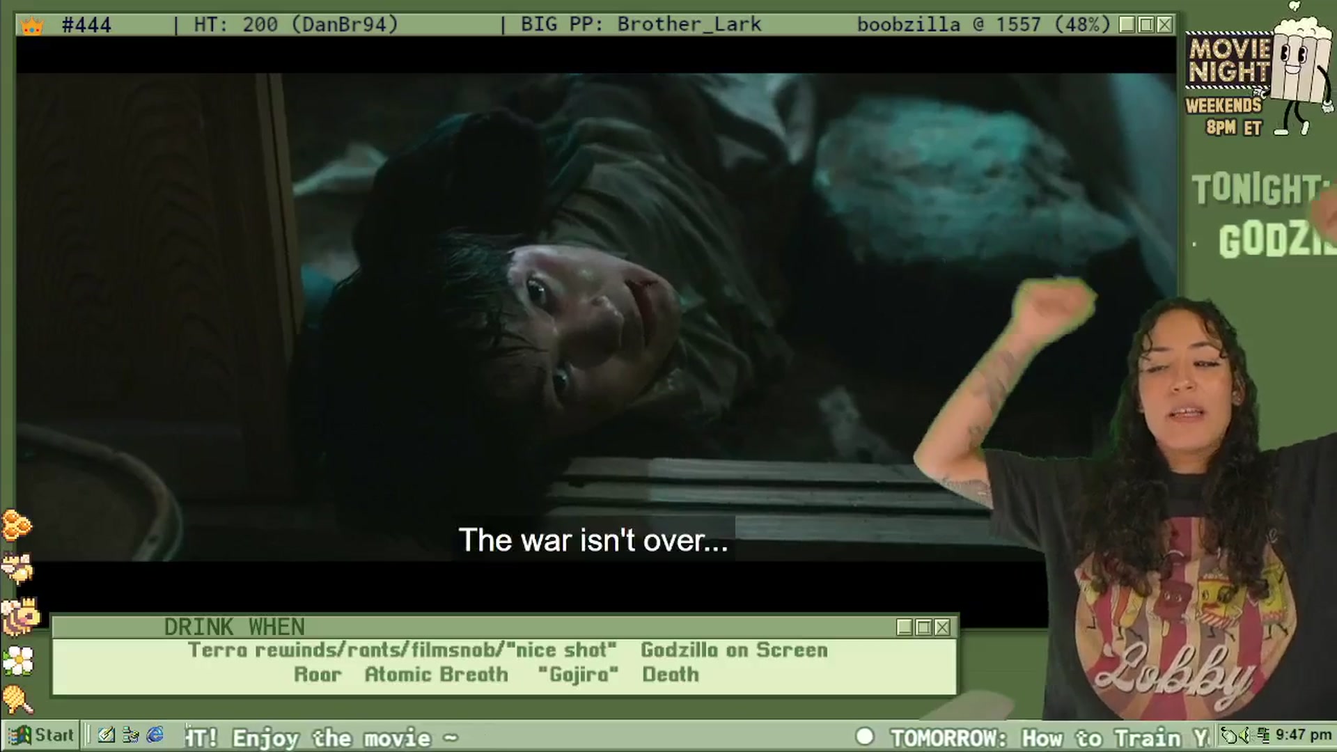This screenshot has height=752, width=1337.
Task: Select the crowned queen bee icon
Action: click(x=19, y=616)
